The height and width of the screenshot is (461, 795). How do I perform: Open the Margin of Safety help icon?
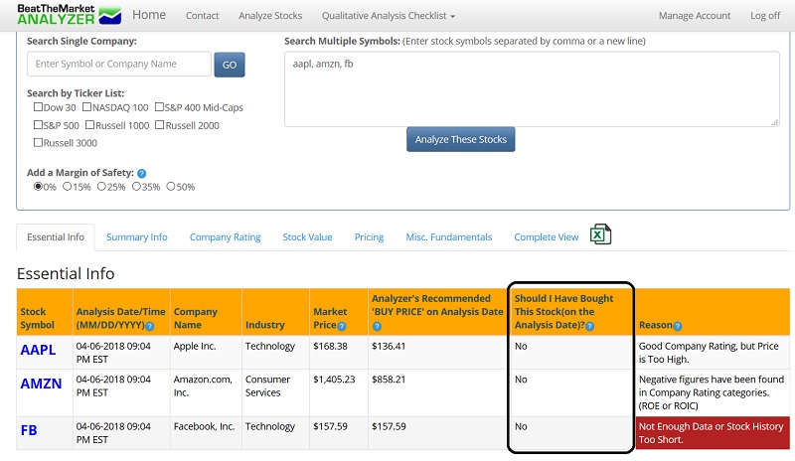coord(142,174)
